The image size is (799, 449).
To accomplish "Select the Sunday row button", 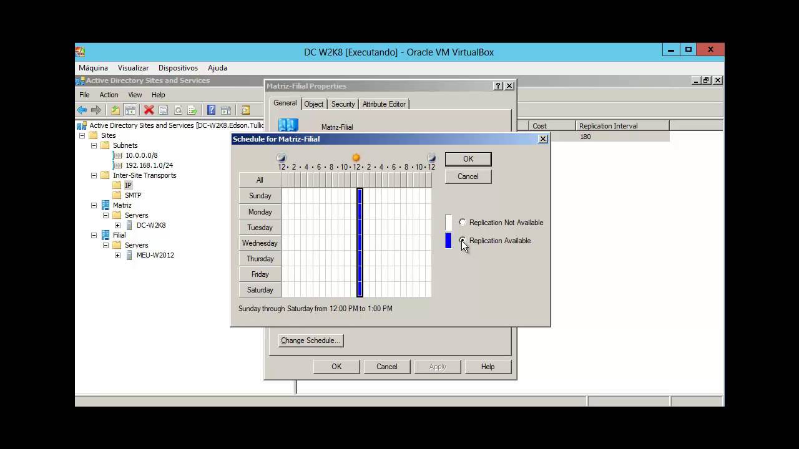I will 260,196.
